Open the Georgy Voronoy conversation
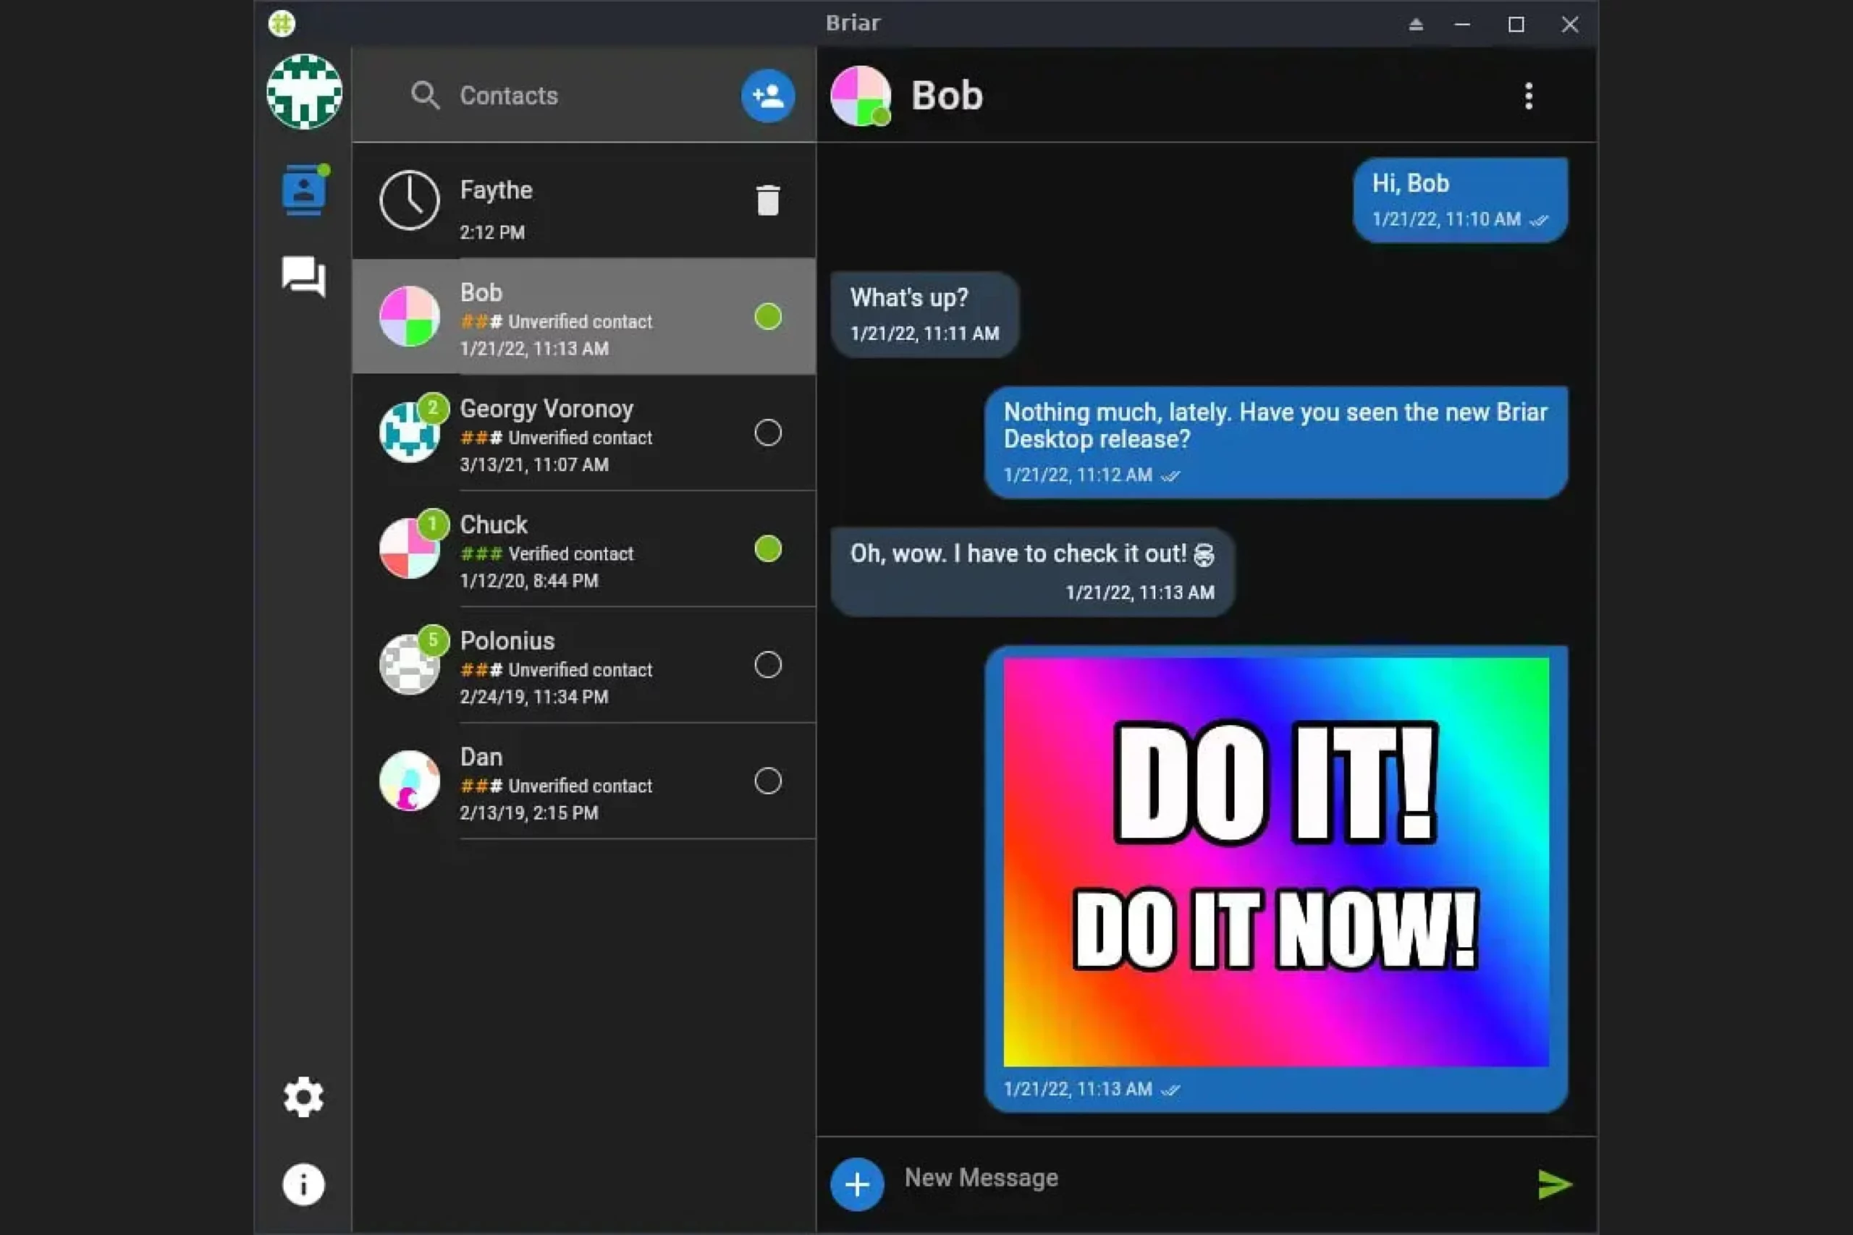1853x1235 pixels. pyautogui.click(x=583, y=433)
